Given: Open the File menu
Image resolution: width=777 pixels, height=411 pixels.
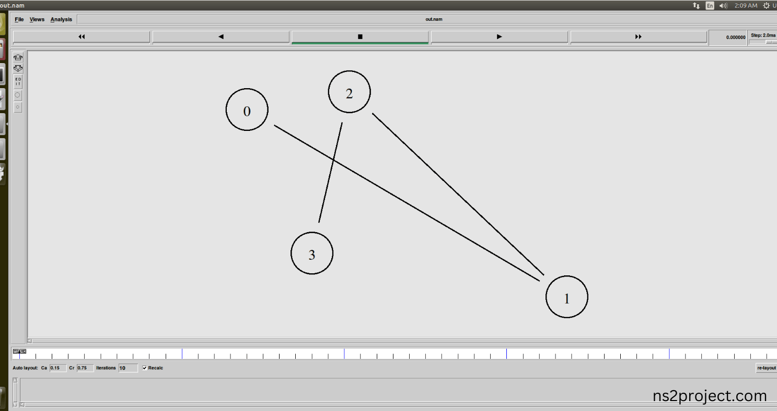Looking at the screenshot, I should [19, 19].
